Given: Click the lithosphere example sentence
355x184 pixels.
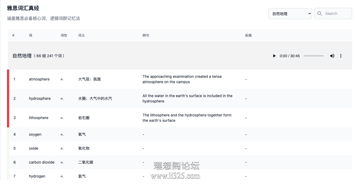Looking at the screenshot, I should click(x=187, y=118).
